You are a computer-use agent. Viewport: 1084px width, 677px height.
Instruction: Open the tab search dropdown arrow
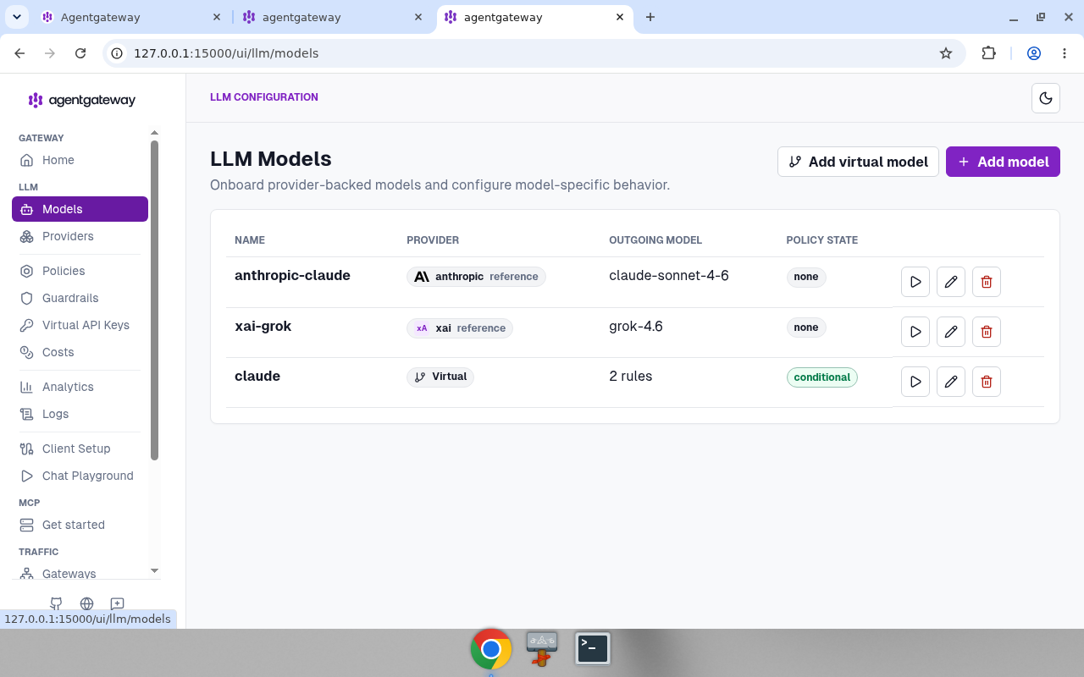click(x=17, y=17)
